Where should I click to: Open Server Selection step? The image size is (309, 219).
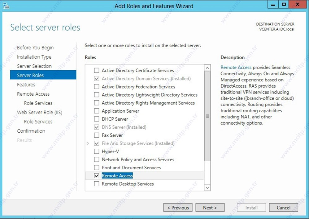34,66
